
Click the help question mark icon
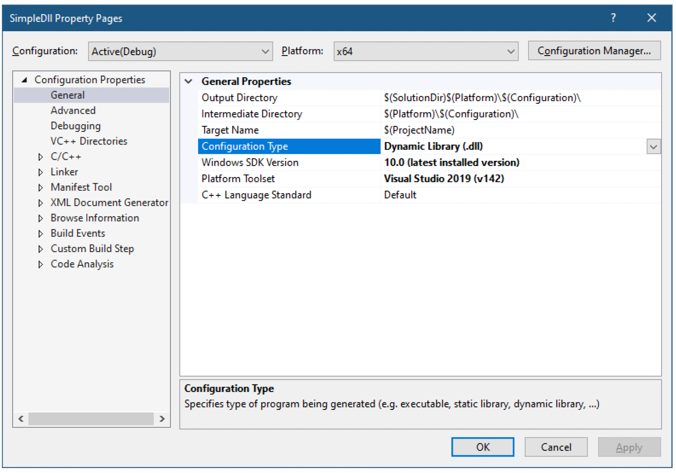pyautogui.click(x=613, y=18)
